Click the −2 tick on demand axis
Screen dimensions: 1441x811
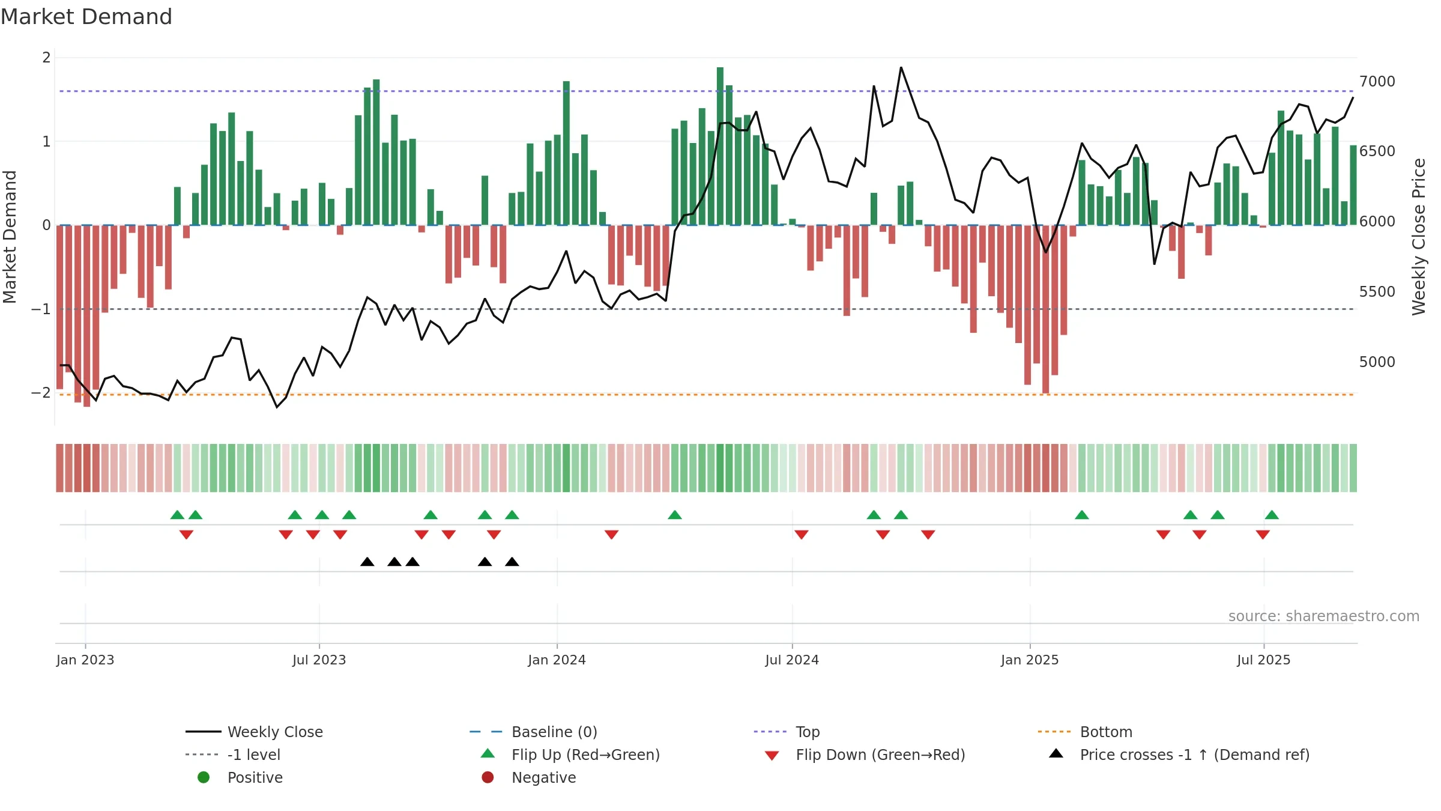coord(41,392)
